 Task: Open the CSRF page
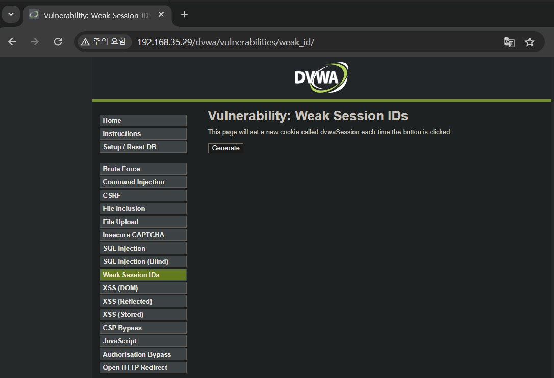143,195
